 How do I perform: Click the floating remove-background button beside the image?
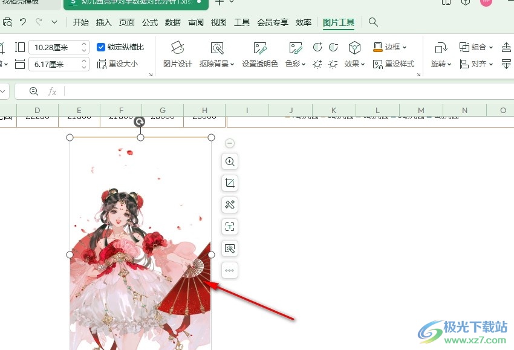click(229, 248)
